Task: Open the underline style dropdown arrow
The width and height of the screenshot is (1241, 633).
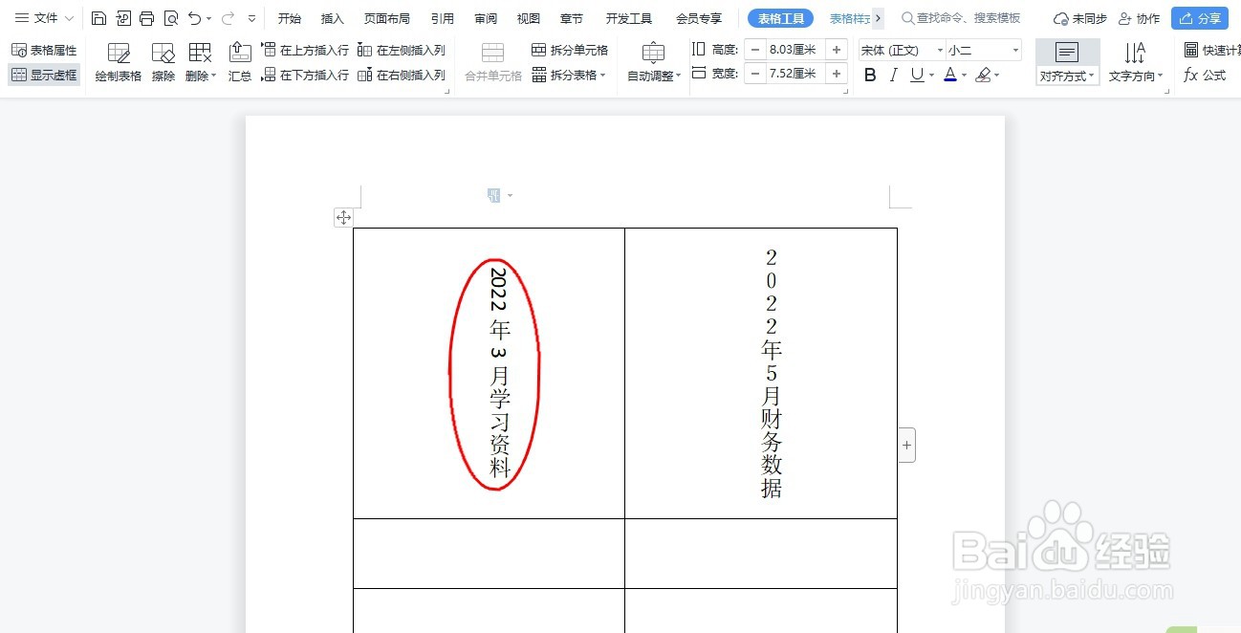Action: click(x=931, y=75)
